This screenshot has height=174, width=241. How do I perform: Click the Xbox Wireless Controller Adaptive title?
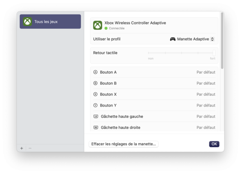point(135,23)
